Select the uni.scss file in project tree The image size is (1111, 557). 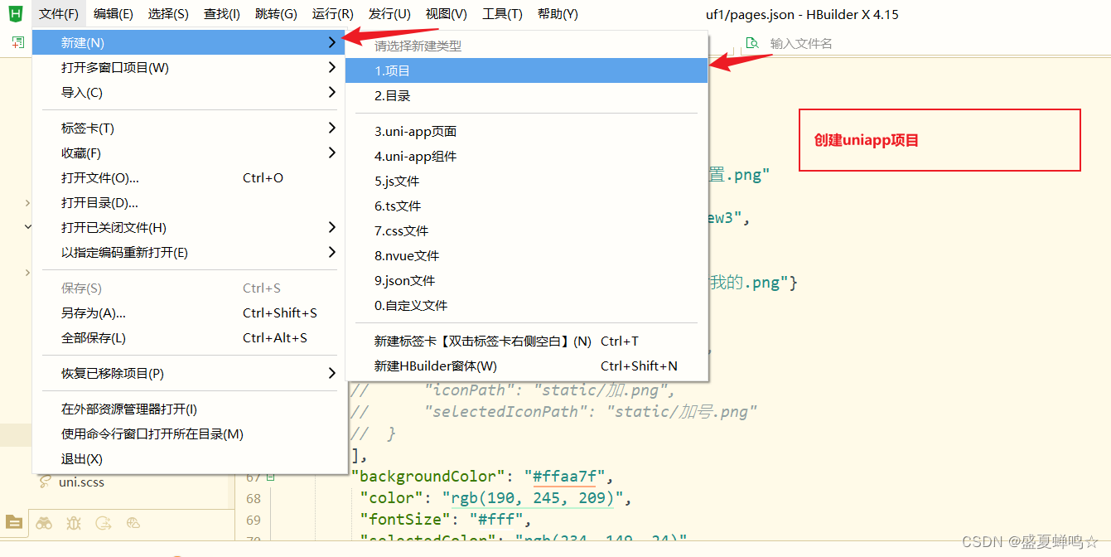(81, 482)
